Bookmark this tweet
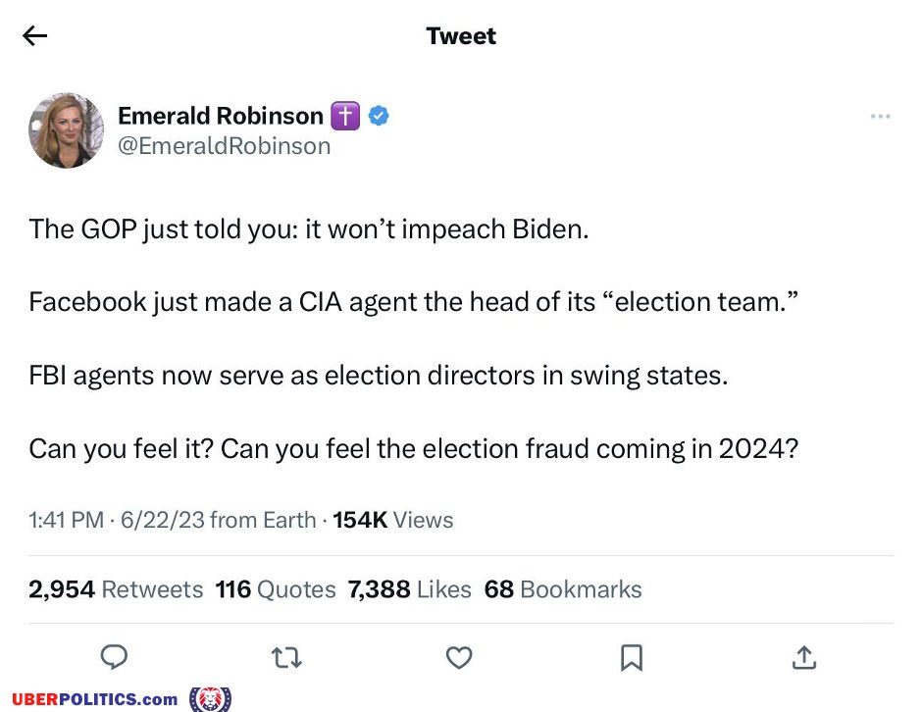 coord(632,657)
